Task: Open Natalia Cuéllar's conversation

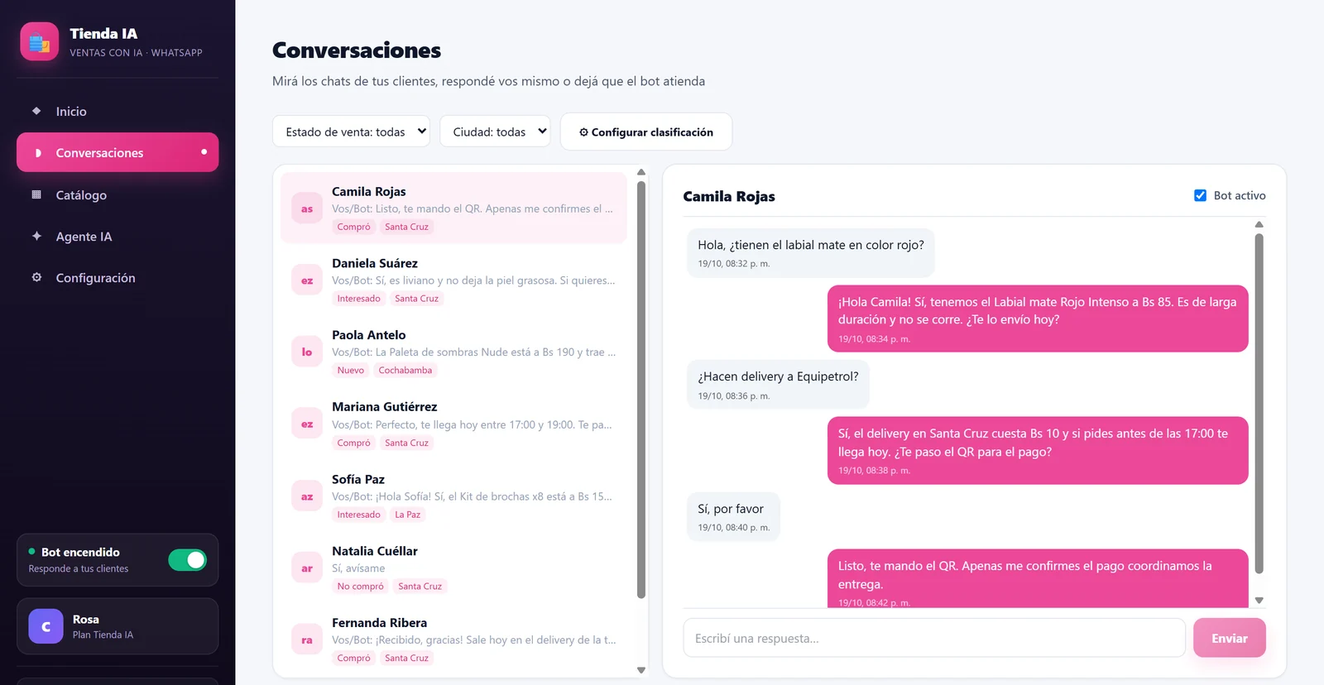Action: coord(453,568)
